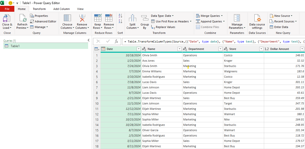Viewport: 305px width, 149px height.
Task: Sort descending with the Z-A icon
Action: [x=120, y=21]
